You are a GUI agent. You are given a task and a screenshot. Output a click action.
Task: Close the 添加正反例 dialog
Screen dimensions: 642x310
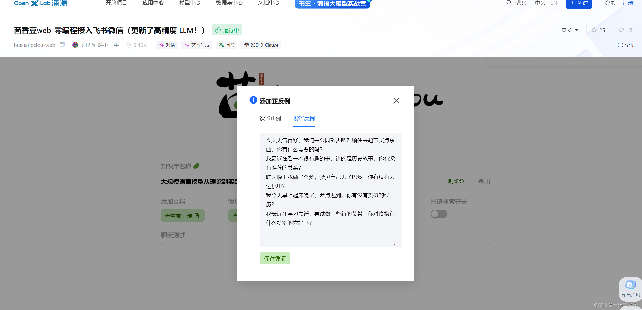[x=396, y=101]
